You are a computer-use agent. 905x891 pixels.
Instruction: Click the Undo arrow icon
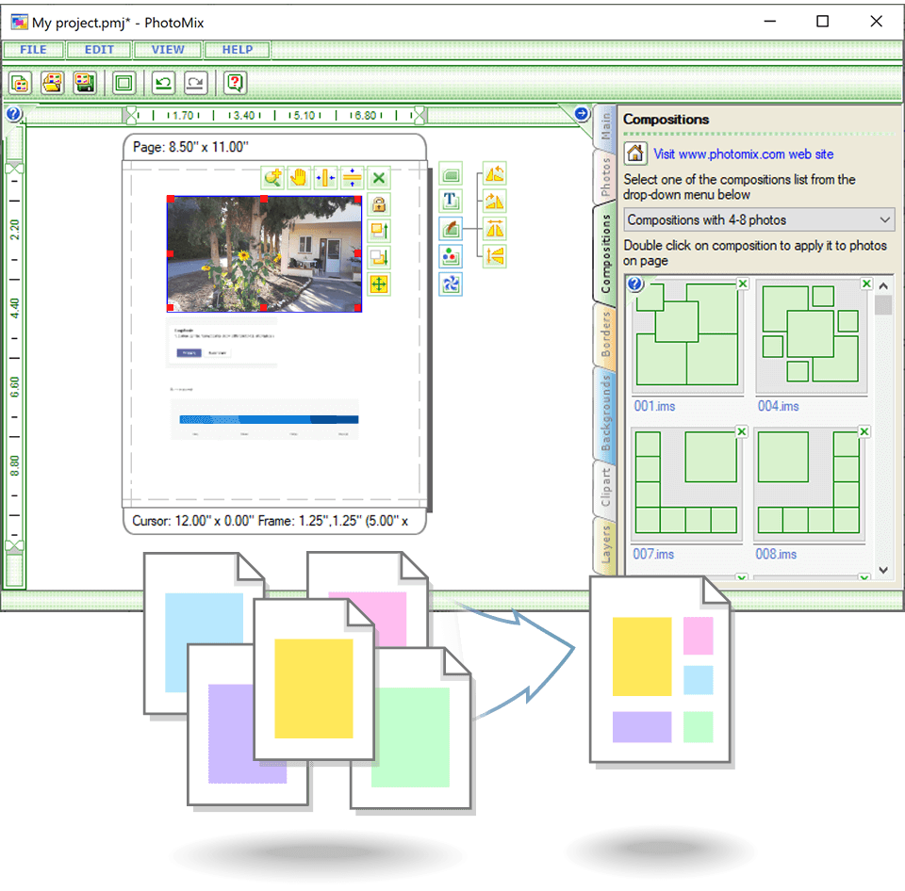point(163,84)
